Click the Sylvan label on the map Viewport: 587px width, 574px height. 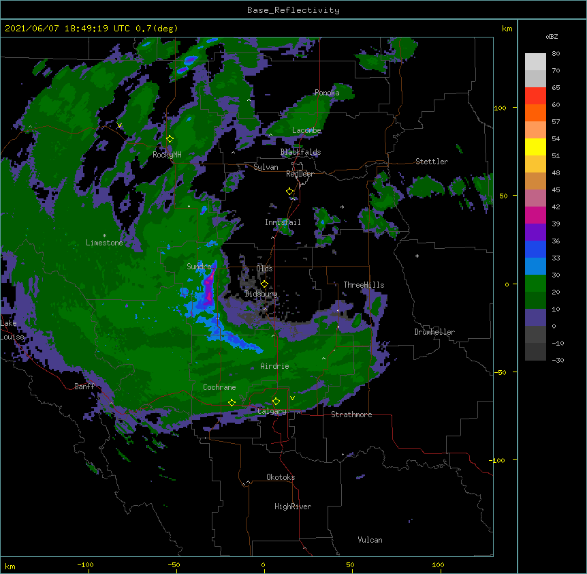tap(266, 167)
